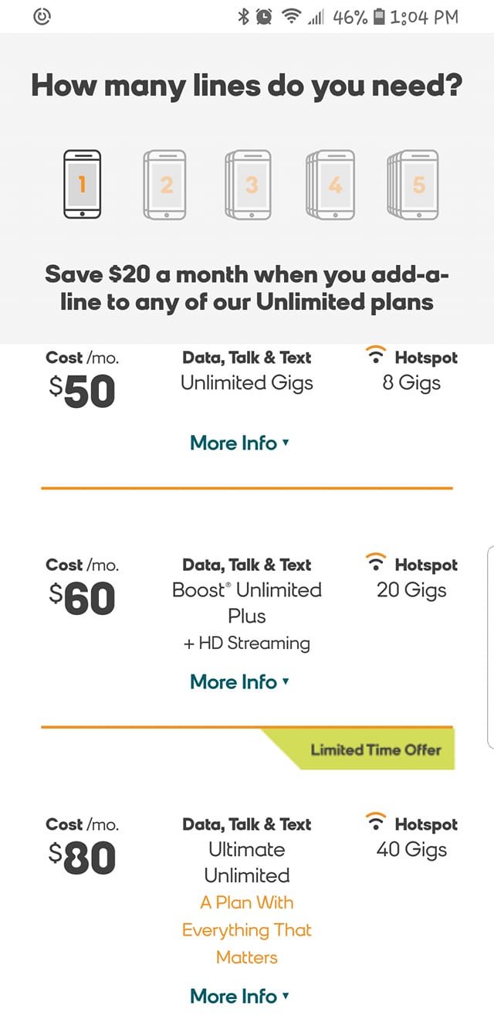The height and width of the screenshot is (1016, 494).
Task: Select the $80 Ultimate Unlimited plan price
Action: tap(81, 858)
